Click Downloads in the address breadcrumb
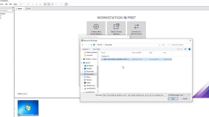This screenshot has width=209, height=117. [108, 45]
